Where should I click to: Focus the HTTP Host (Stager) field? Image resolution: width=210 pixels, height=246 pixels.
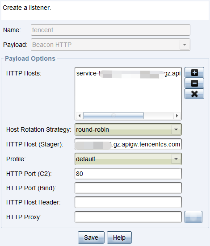tap(128, 144)
